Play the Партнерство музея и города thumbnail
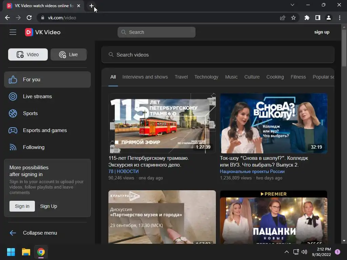 click(x=162, y=217)
